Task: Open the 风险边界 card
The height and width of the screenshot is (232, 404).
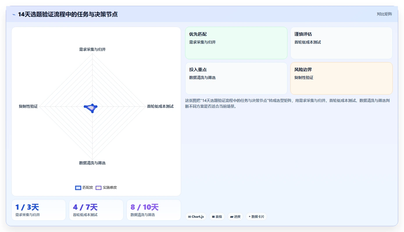Action: (342, 78)
